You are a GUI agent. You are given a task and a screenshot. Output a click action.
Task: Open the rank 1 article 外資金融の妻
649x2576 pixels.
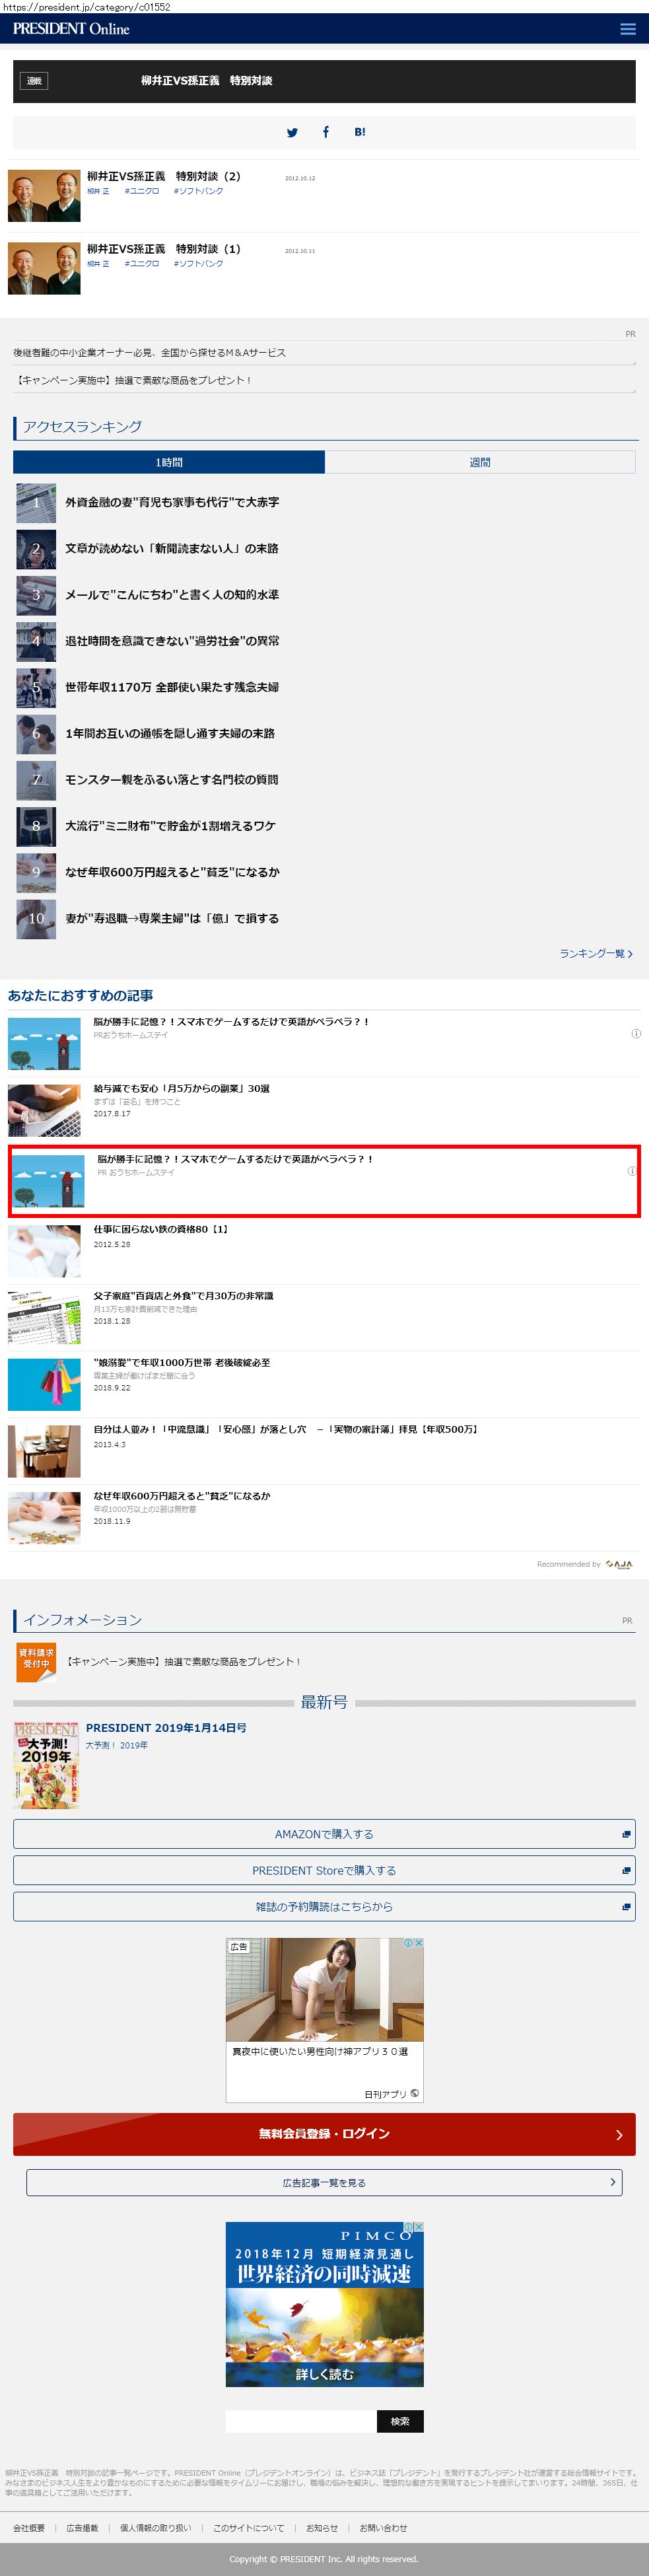tap(172, 503)
